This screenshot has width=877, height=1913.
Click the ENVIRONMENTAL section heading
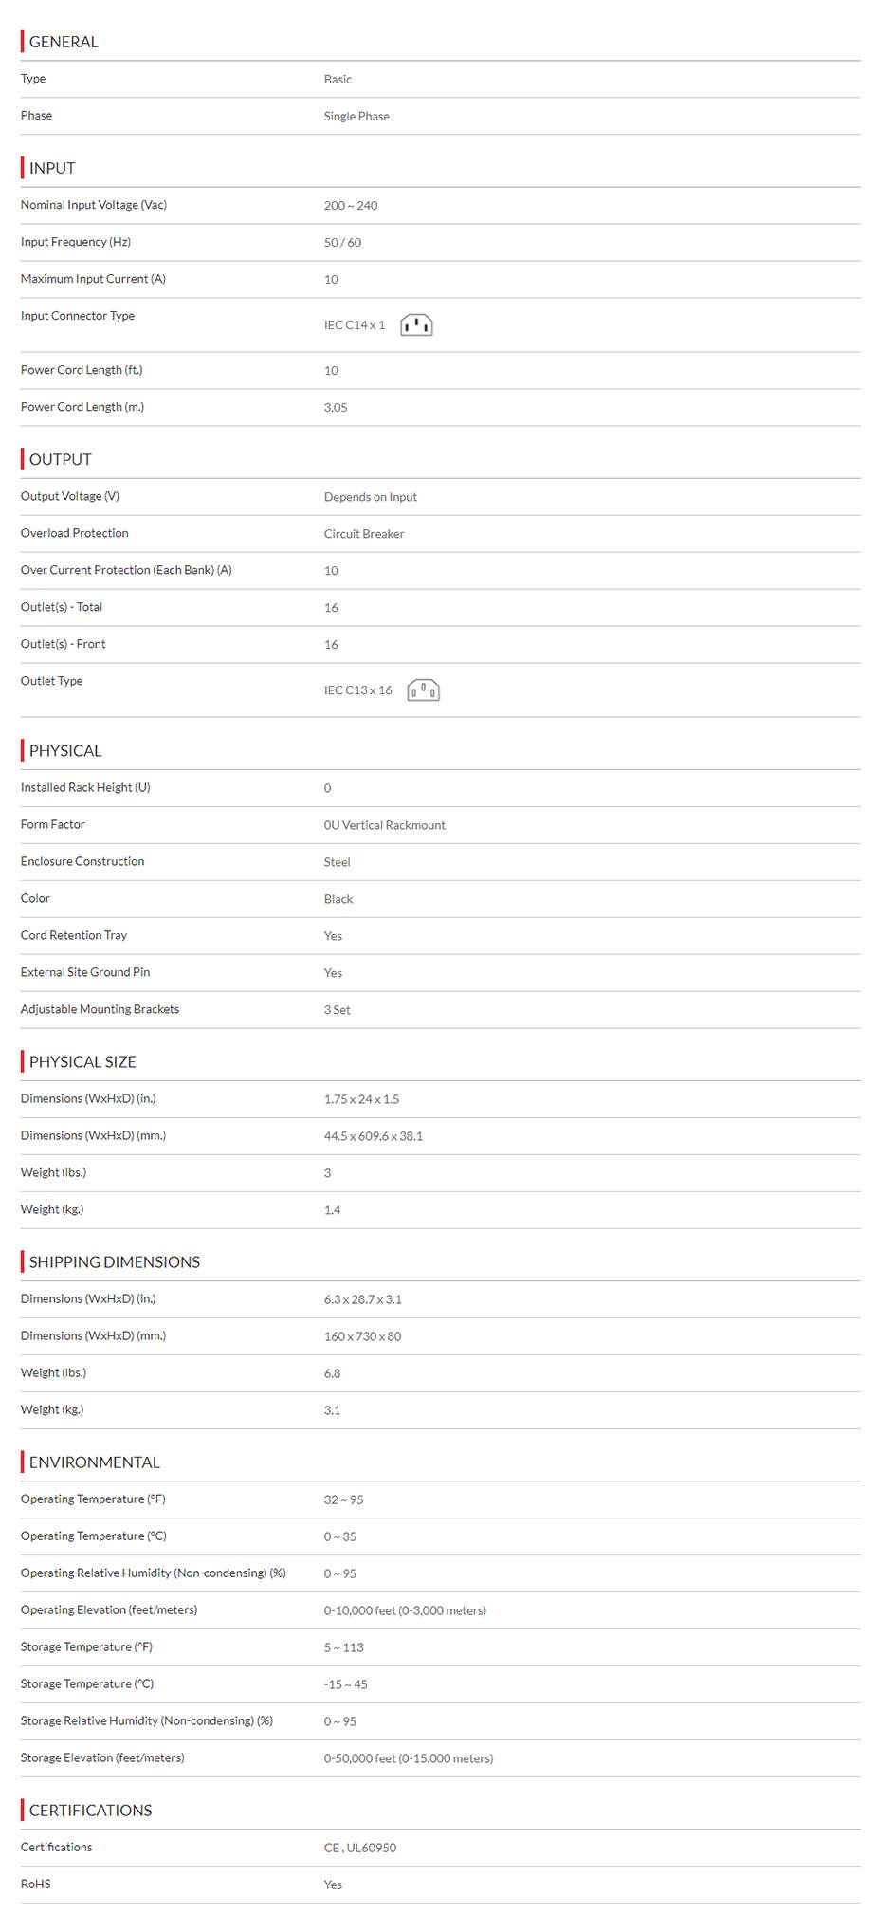pyautogui.click(x=95, y=1462)
